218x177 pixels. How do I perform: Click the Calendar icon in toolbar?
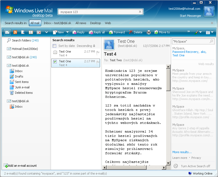[x=39, y=32]
